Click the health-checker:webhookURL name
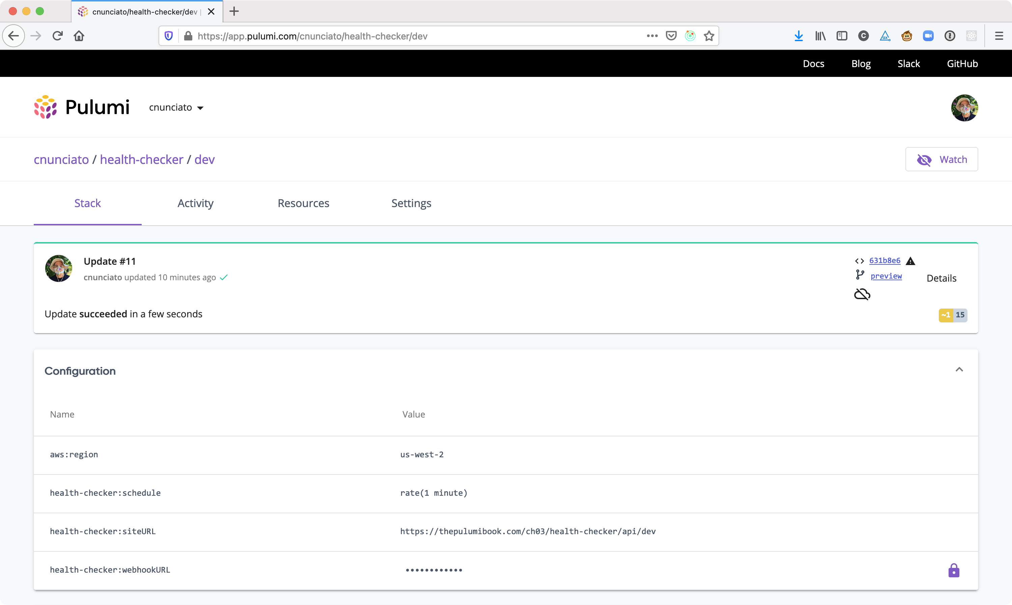The image size is (1012, 605). coord(110,570)
